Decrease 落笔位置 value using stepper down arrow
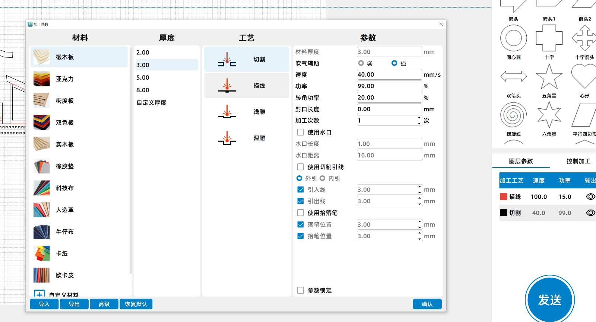Viewport: 596px width, 322px height. 420,227
